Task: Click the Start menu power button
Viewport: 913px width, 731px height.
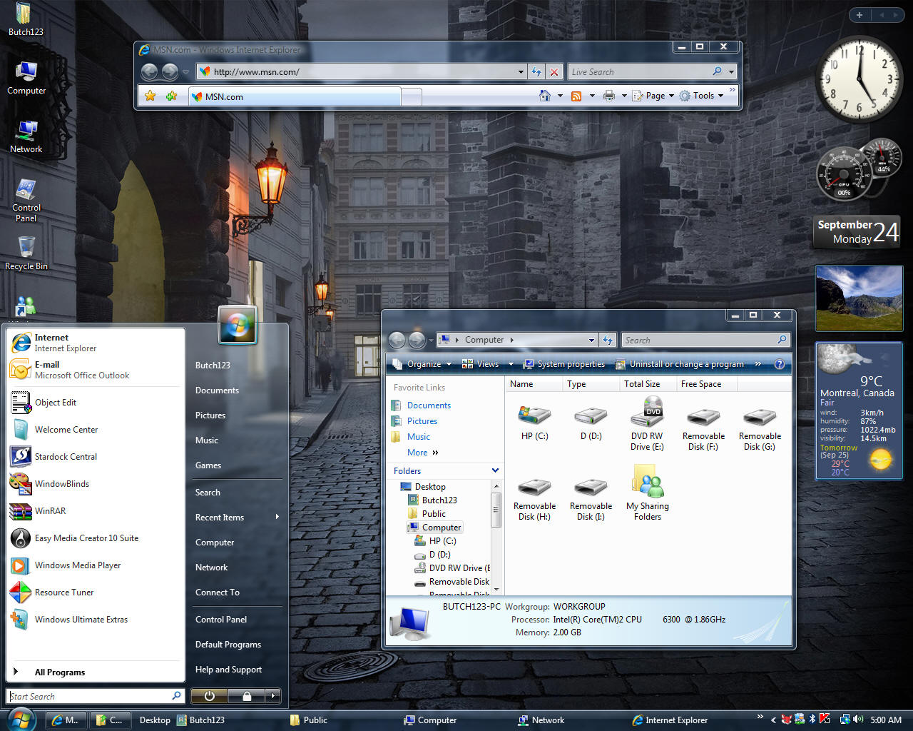Action: [x=209, y=696]
